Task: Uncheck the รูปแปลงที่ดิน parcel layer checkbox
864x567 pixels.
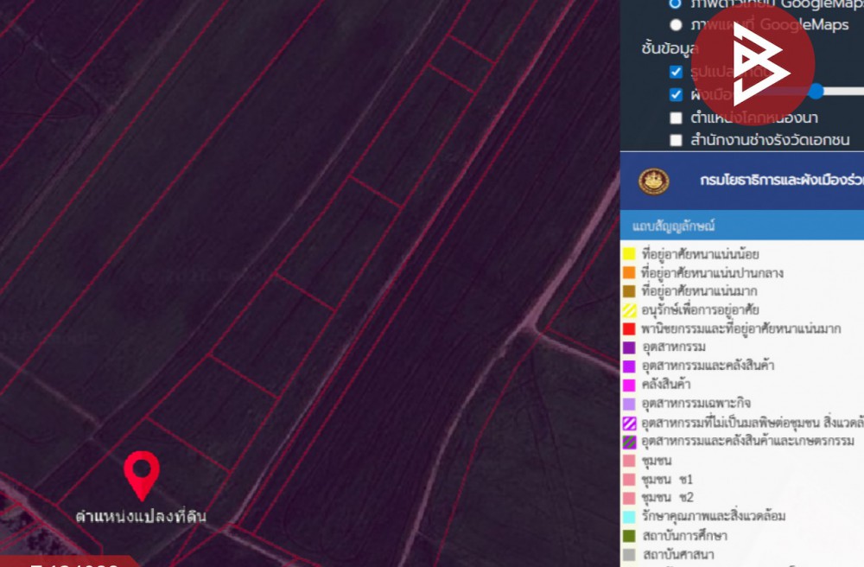Action: coord(676,72)
